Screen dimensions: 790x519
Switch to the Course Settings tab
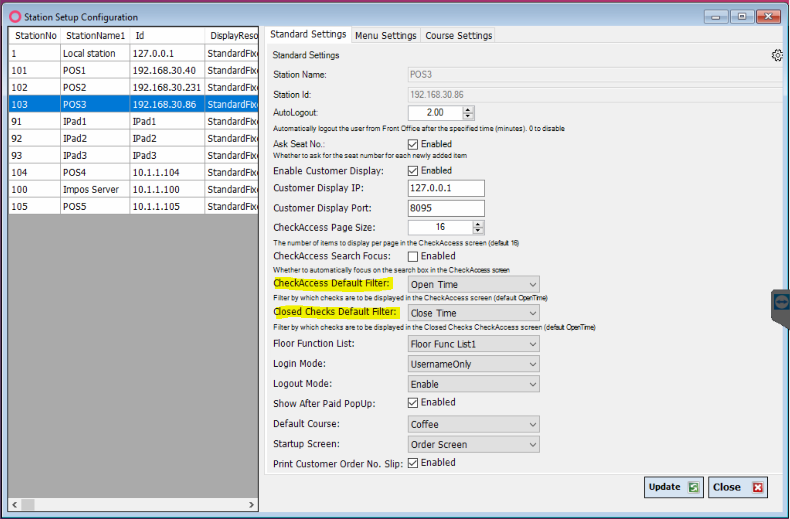pos(458,36)
